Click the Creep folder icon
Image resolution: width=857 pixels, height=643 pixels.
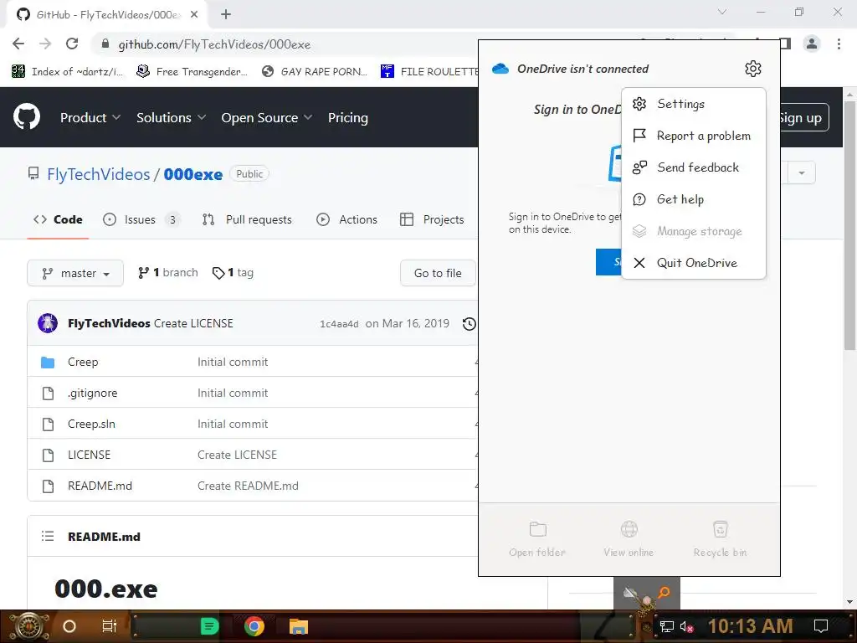click(x=48, y=362)
